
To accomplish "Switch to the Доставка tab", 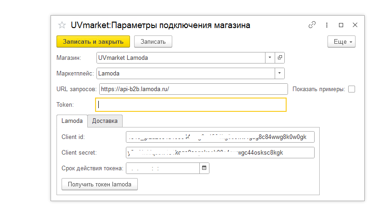I will click(105, 121).
